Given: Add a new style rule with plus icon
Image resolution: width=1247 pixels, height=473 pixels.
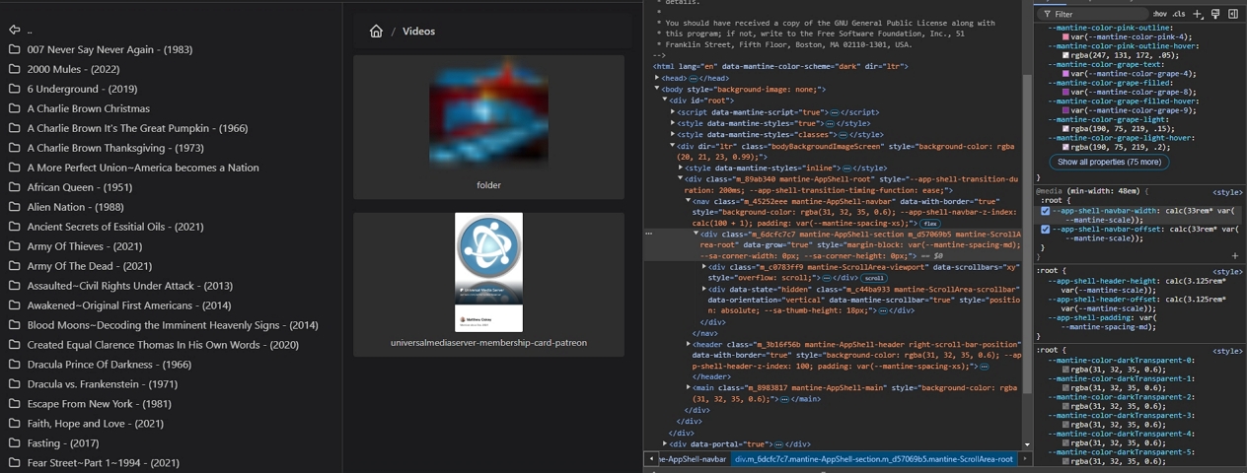Looking at the screenshot, I should point(1198,14).
